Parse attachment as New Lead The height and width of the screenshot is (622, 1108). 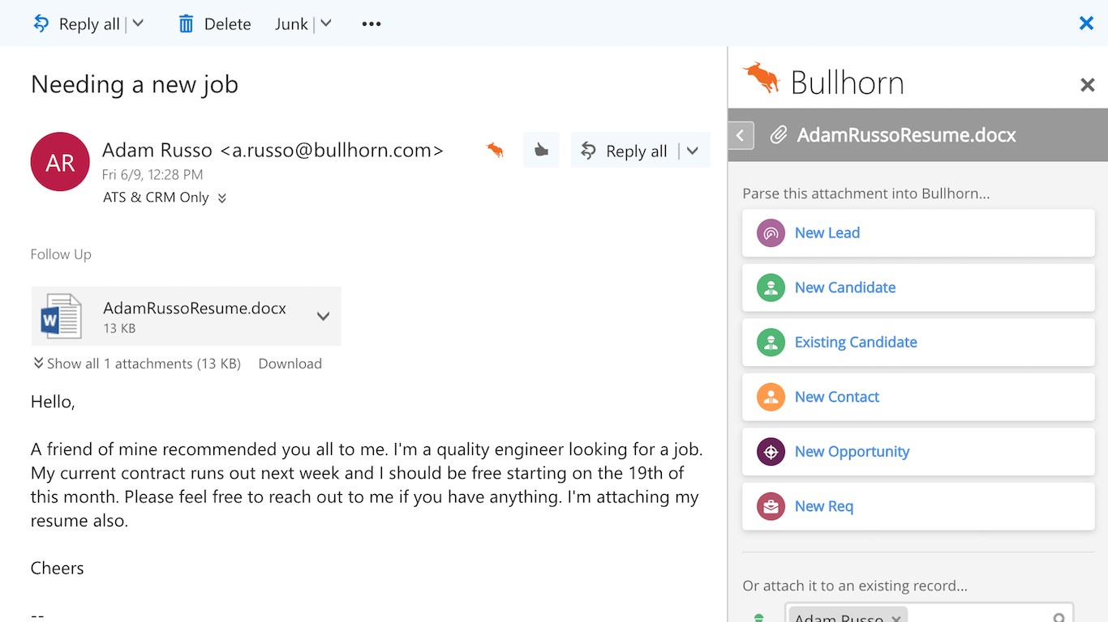918,233
